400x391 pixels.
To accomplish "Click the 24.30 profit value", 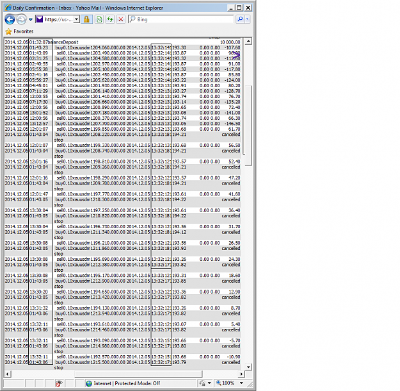I will point(234,259).
